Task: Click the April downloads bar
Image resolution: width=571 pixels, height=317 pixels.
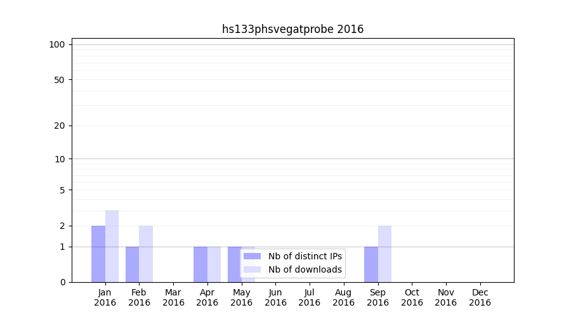Action: pos(214,264)
